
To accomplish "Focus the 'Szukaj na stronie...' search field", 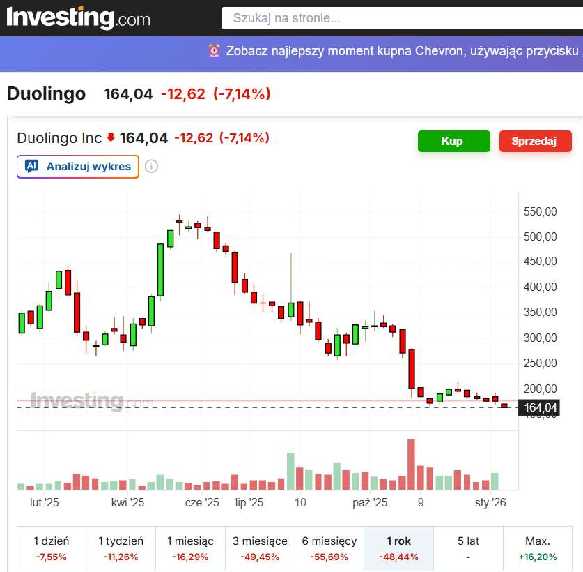I will coord(403,18).
